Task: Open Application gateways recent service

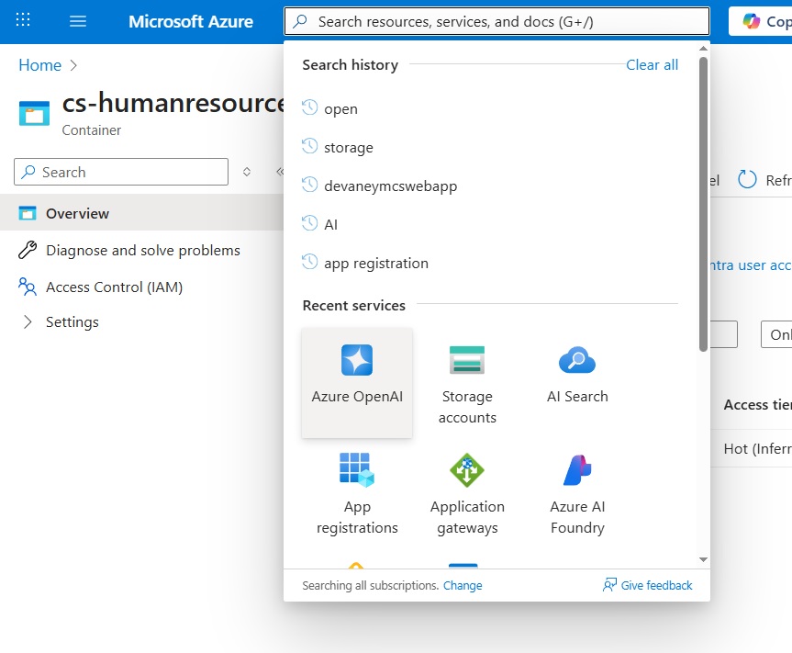Action: pos(467,494)
